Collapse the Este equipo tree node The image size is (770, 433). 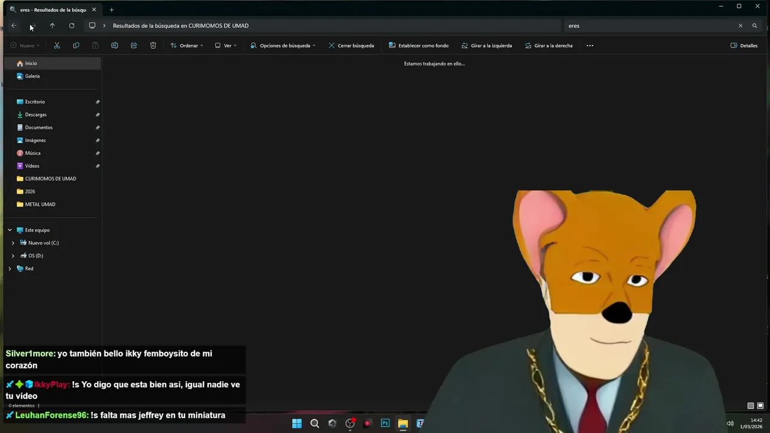pos(10,230)
